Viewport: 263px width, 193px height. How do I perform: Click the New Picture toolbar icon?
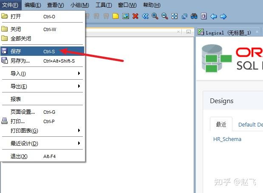125,16
